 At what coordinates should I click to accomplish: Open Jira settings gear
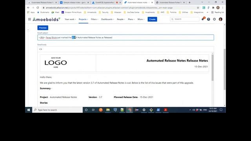pos(215,19)
